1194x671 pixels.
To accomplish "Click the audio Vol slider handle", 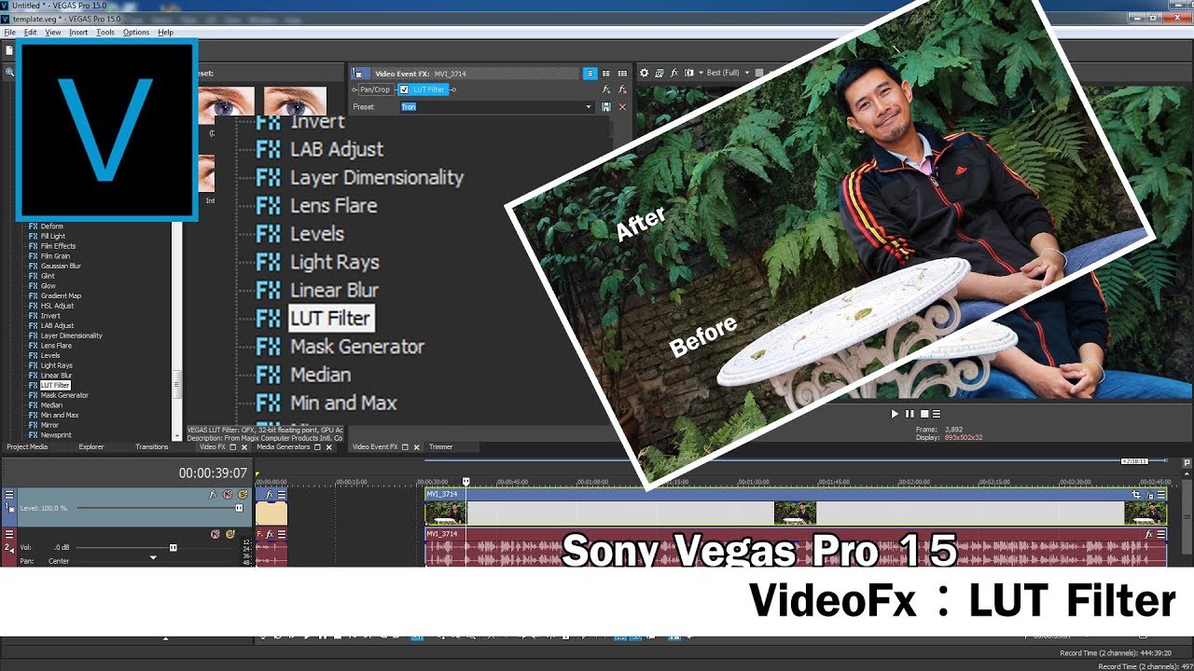I will click(x=173, y=548).
